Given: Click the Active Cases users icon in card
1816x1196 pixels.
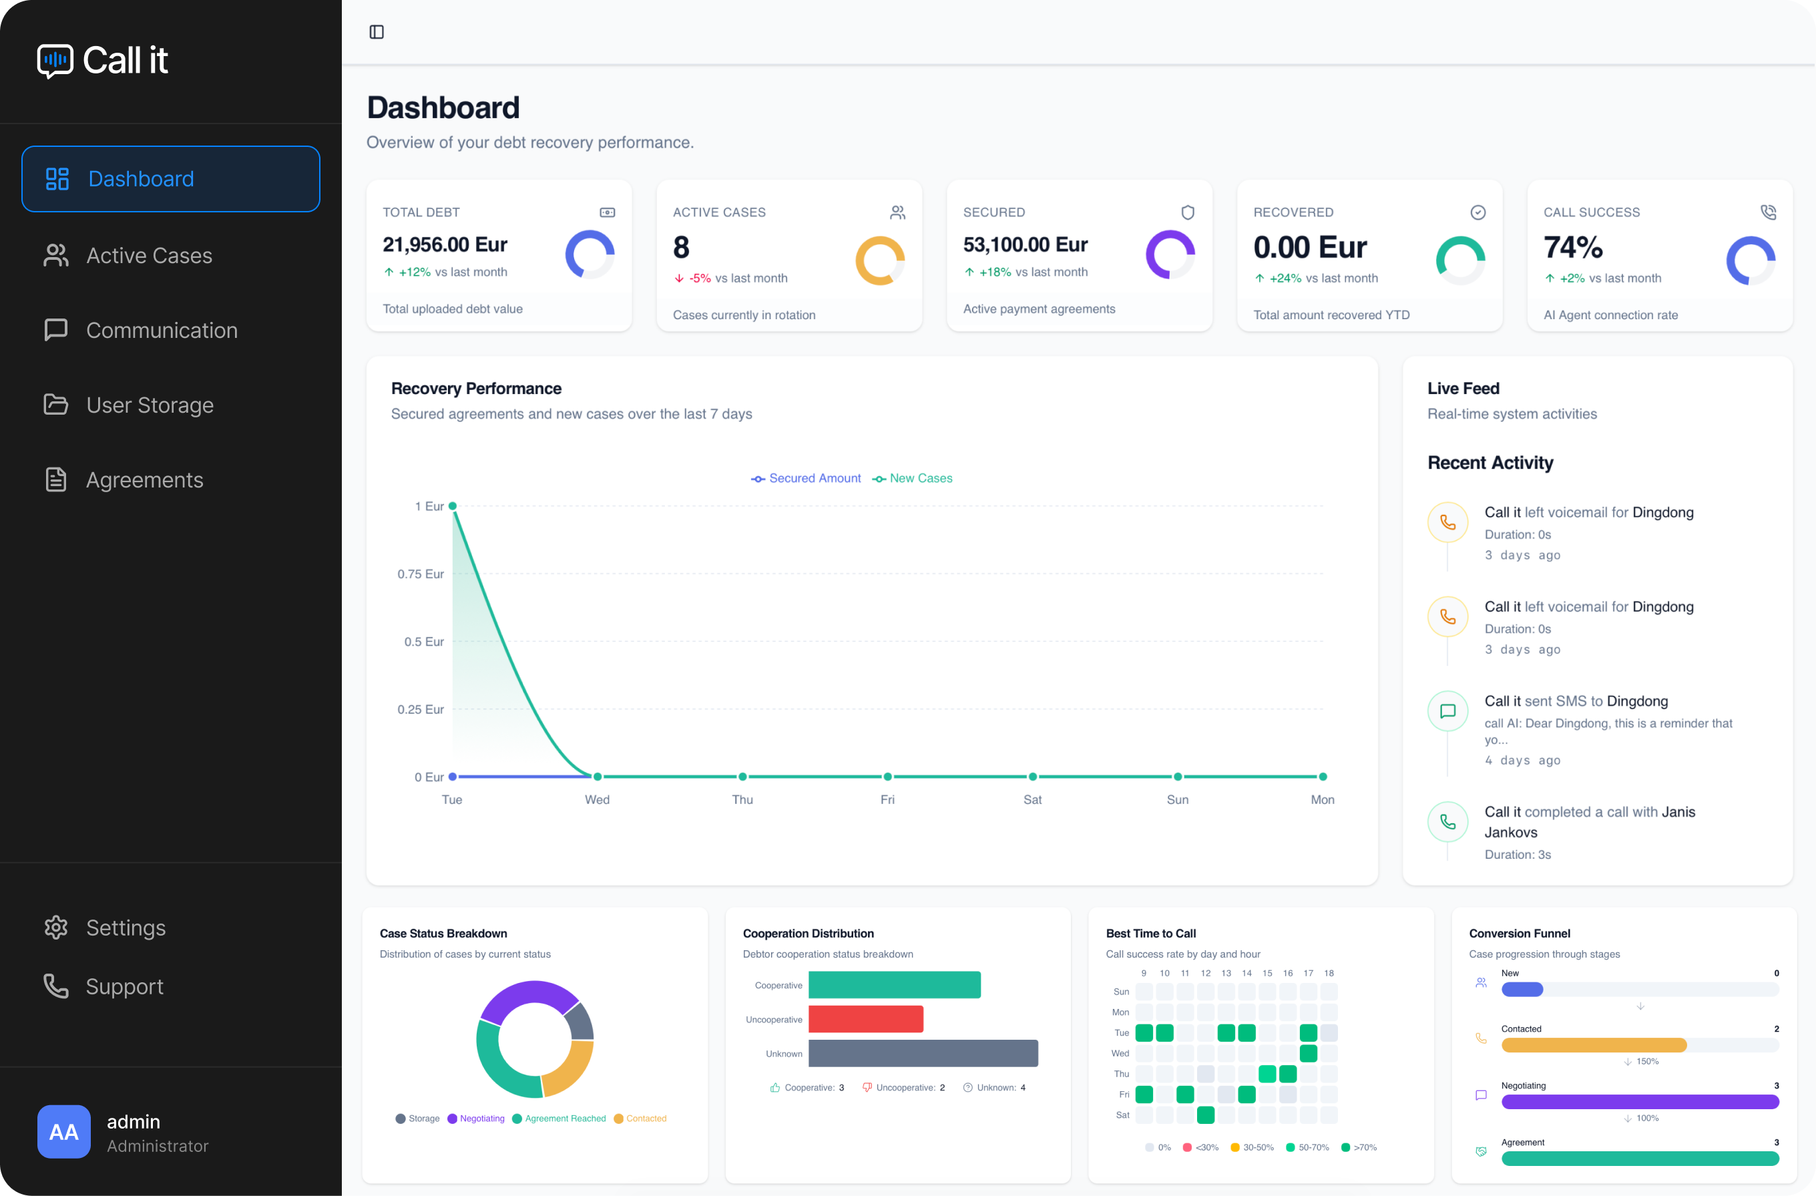Looking at the screenshot, I should [x=897, y=212].
